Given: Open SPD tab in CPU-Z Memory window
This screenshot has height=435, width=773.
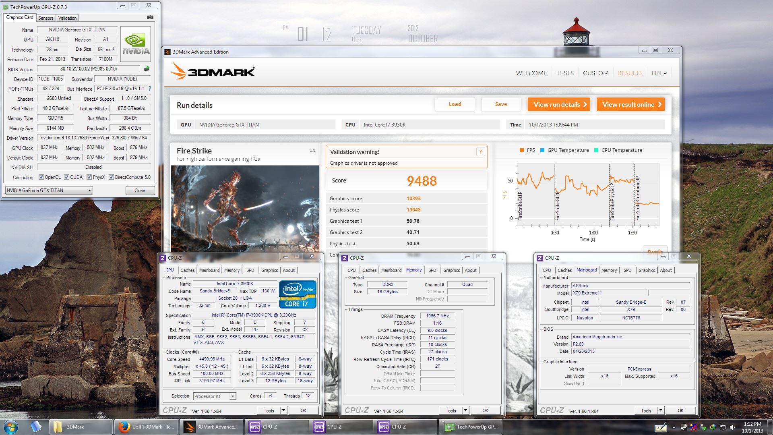Looking at the screenshot, I should [432, 270].
